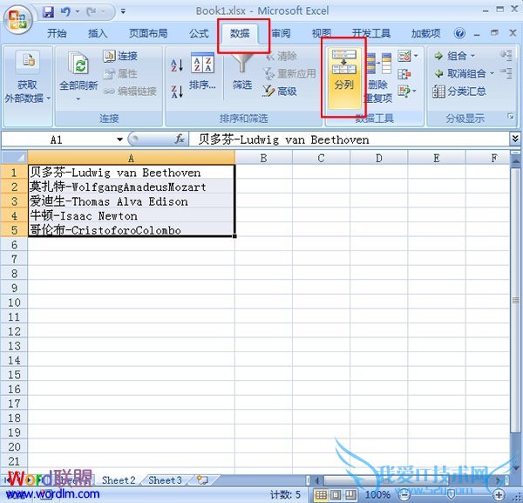Expand the 全部刷新 dropdown arrow
Viewport: 523px width, 503px height.
tap(78, 99)
